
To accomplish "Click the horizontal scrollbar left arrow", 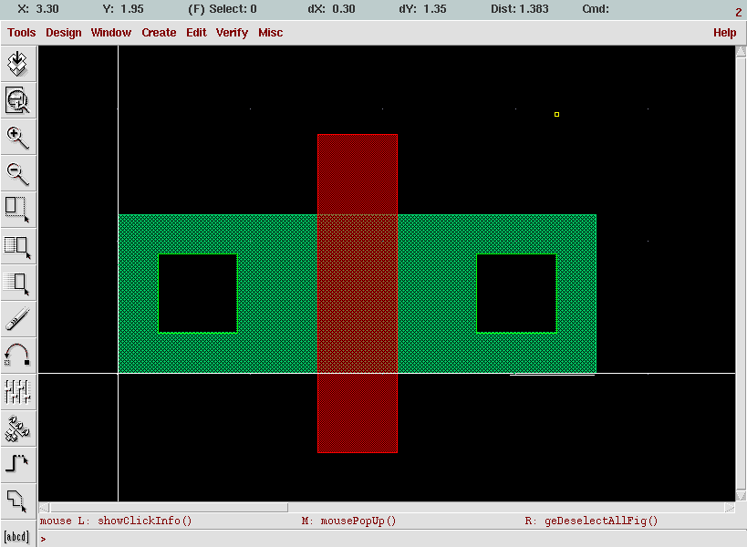I will [44, 508].
